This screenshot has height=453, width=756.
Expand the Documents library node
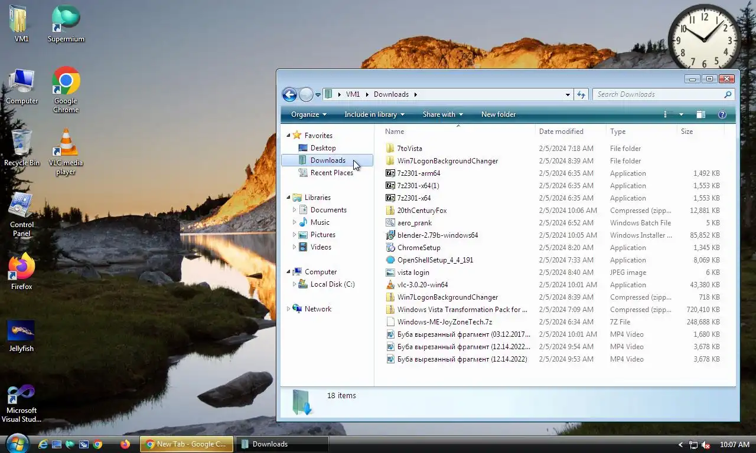pyautogui.click(x=295, y=210)
